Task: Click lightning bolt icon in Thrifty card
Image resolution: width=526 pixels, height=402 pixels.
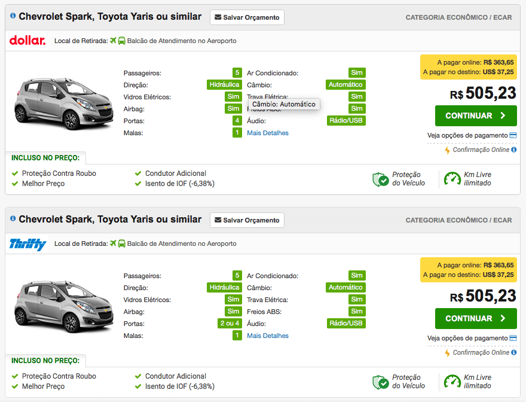Action: (447, 353)
